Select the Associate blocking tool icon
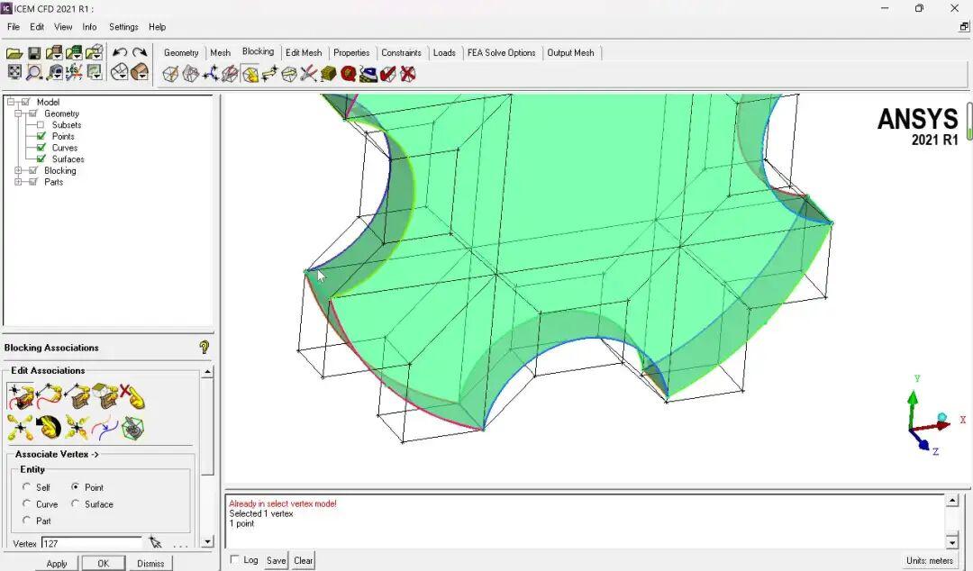 tap(250, 74)
